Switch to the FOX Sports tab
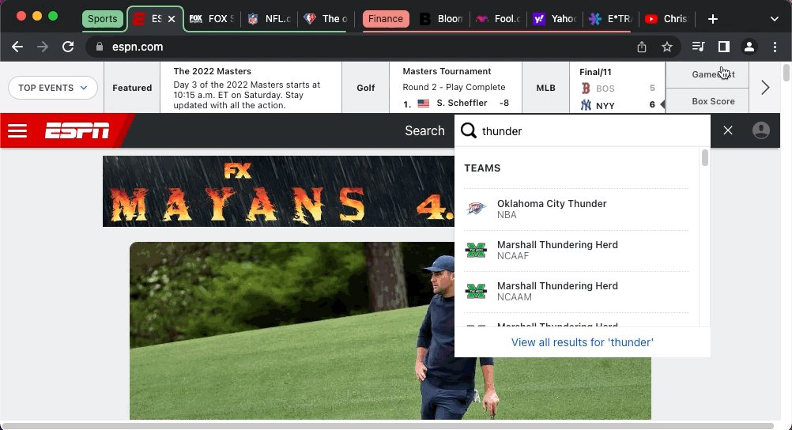Viewport: 792px width, 430px height. pos(211,19)
